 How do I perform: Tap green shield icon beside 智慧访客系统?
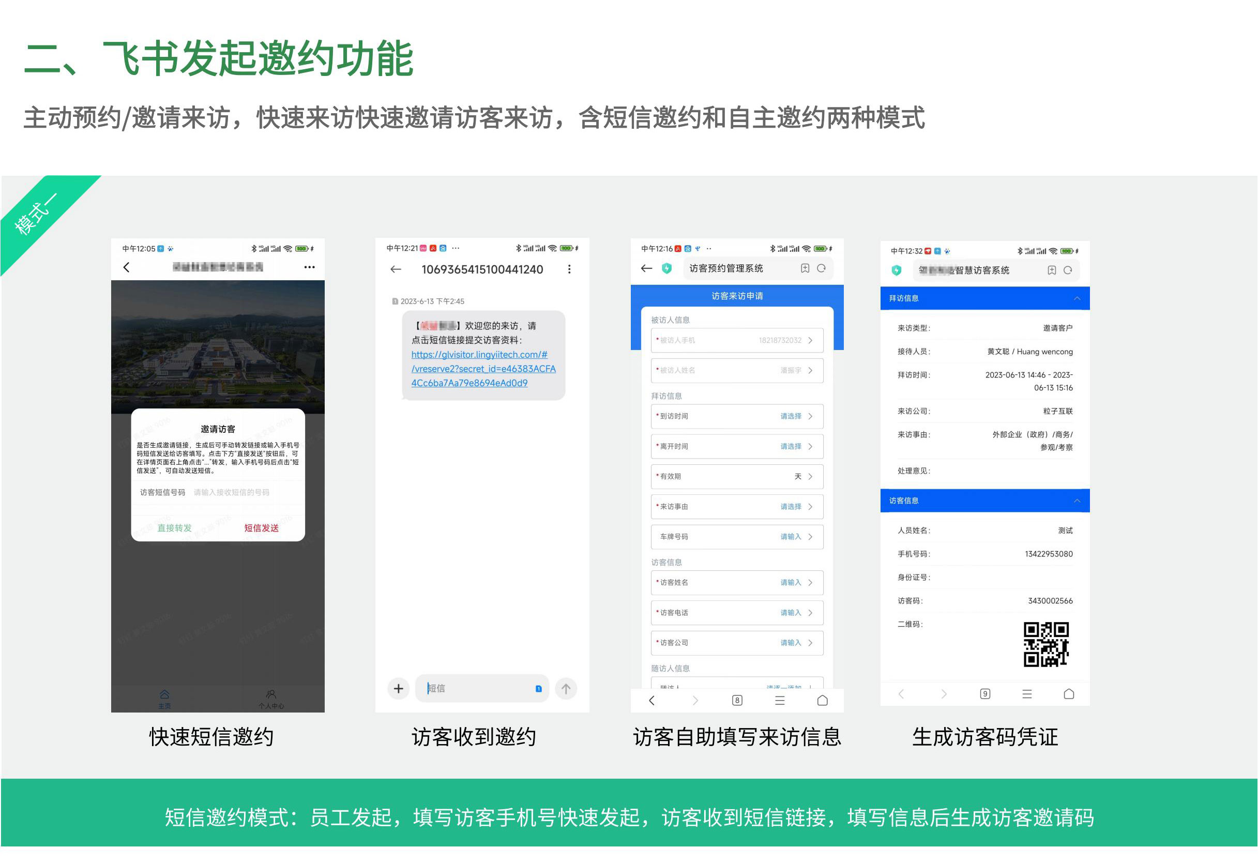pyautogui.click(x=897, y=270)
